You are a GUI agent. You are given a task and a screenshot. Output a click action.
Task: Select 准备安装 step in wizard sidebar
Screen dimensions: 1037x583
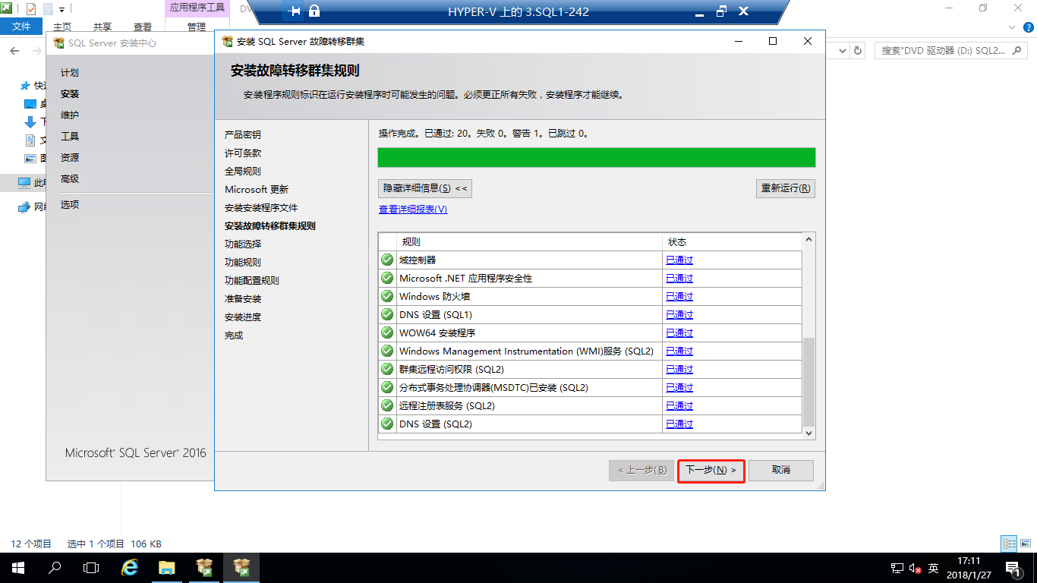point(243,298)
